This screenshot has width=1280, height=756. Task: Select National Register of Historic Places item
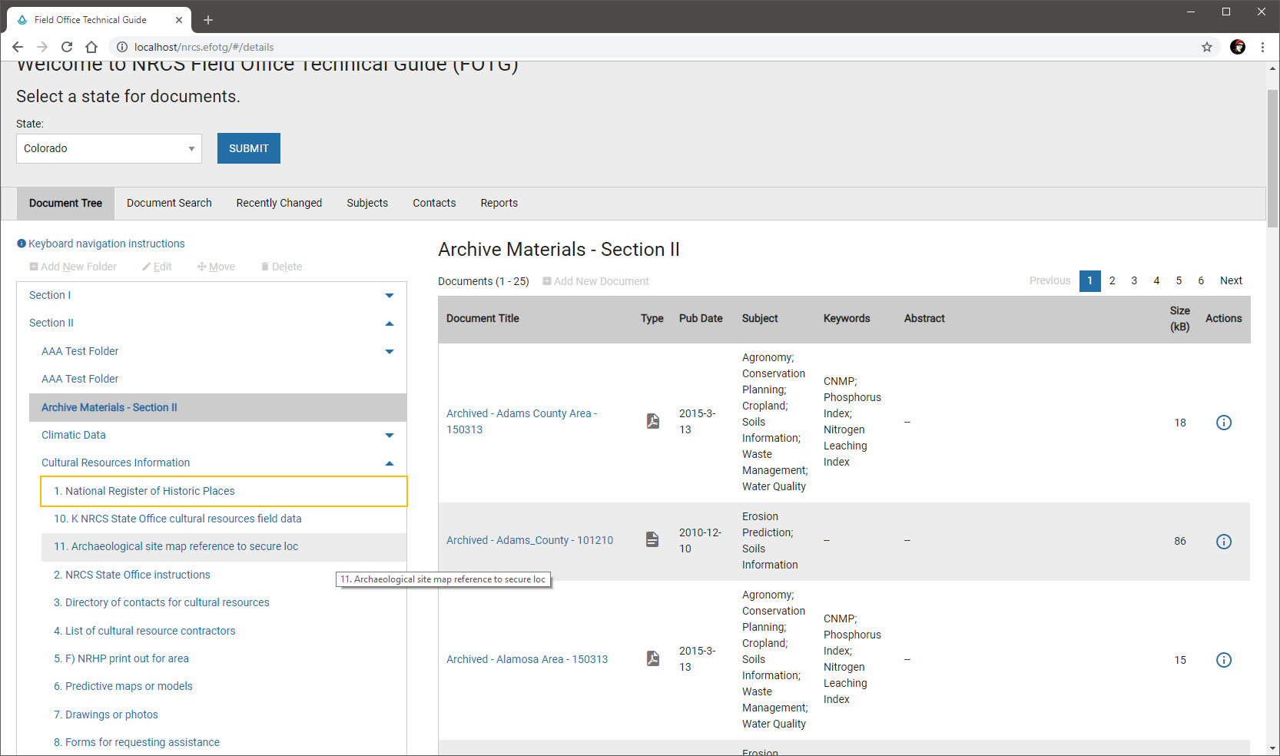click(x=224, y=491)
